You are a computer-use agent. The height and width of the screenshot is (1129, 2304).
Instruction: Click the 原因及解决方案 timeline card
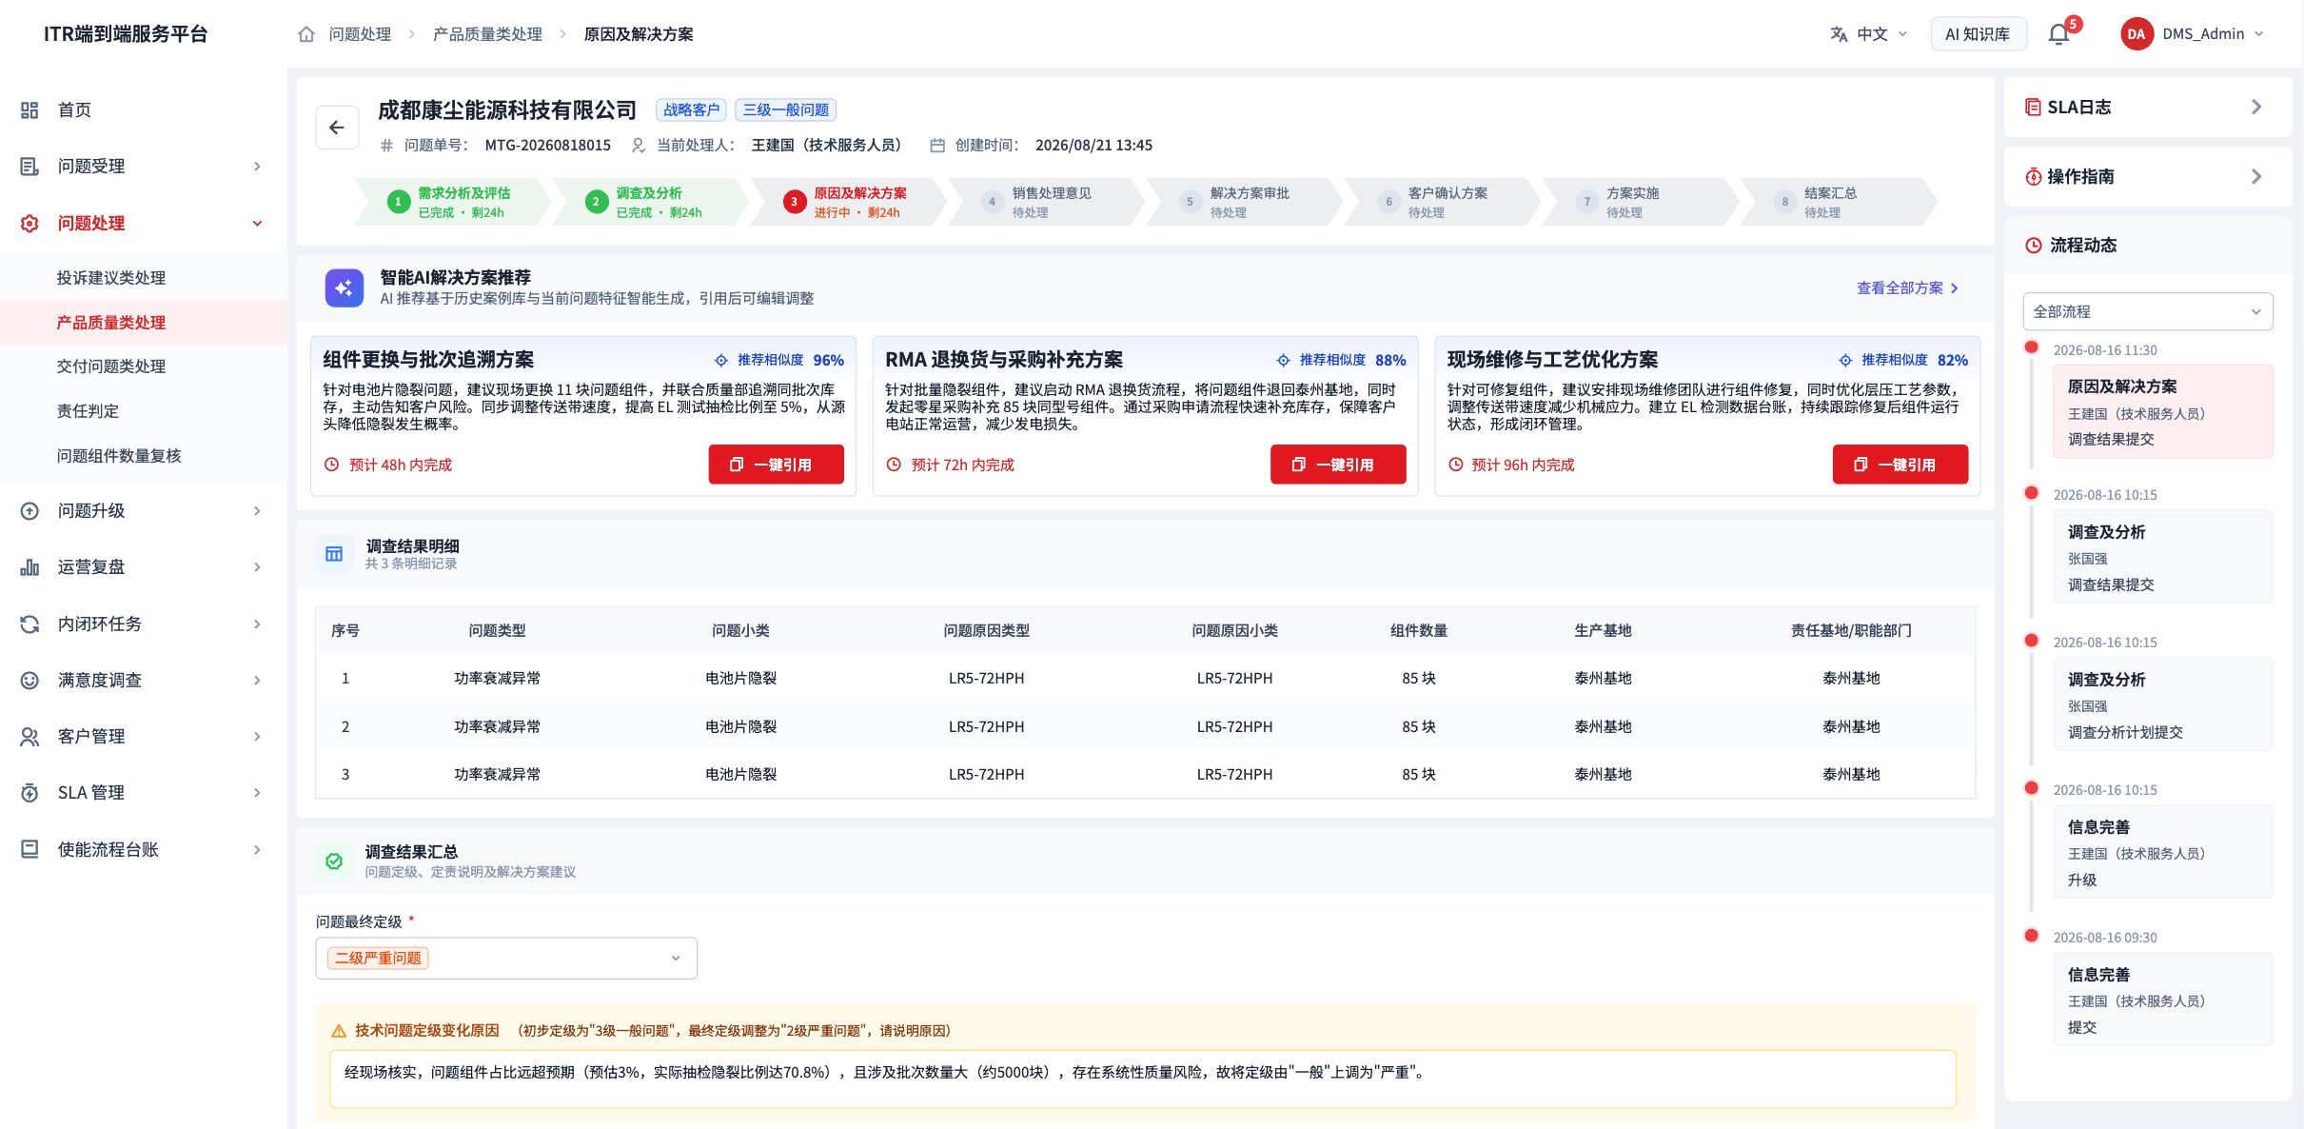point(2163,412)
